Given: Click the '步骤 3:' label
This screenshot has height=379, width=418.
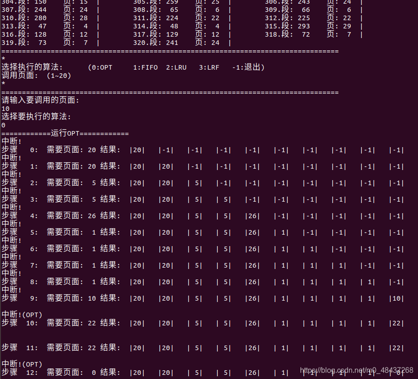Looking at the screenshot, I should (x=20, y=199).
